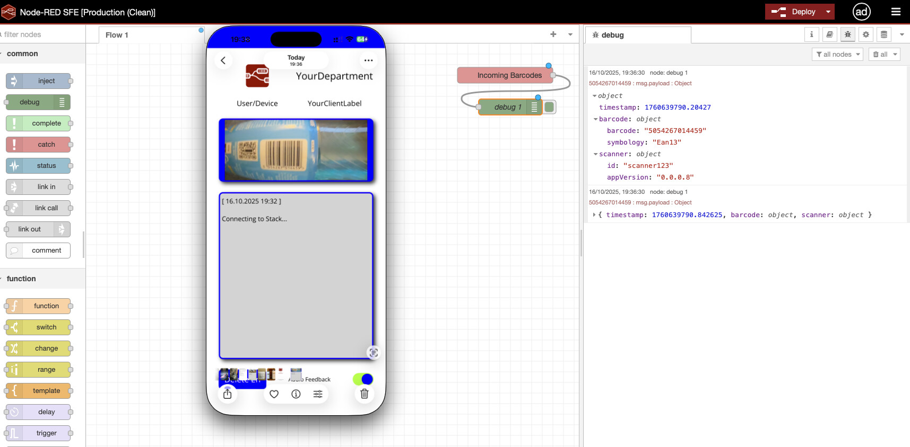Viewport: 910px width, 447px height.
Task: Expand the collapsed second debug message
Action: [594, 215]
